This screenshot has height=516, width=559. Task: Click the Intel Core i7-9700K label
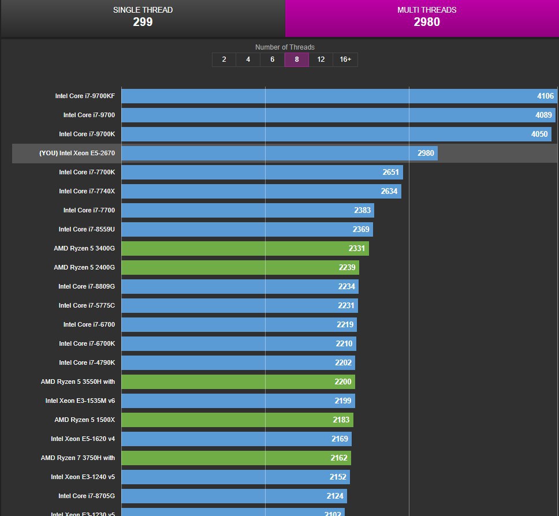(x=87, y=134)
